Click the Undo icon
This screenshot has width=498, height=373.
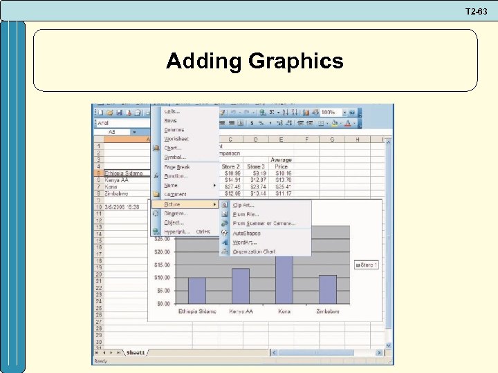(233, 112)
